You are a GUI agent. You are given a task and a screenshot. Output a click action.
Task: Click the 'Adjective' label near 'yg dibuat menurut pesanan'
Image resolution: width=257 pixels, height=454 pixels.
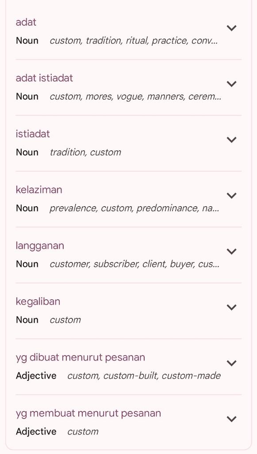pos(36,376)
